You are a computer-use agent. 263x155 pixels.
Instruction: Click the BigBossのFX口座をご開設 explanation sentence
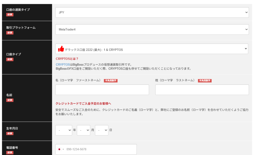click(x=124, y=68)
